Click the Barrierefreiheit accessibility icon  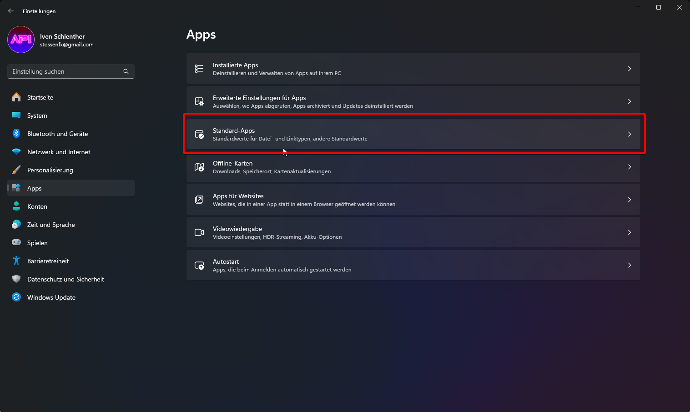click(16, 261)
